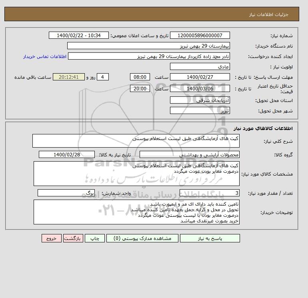The image size is (308, 298).
Task: Click label واحد شمارش
Action: click(116, 193)
